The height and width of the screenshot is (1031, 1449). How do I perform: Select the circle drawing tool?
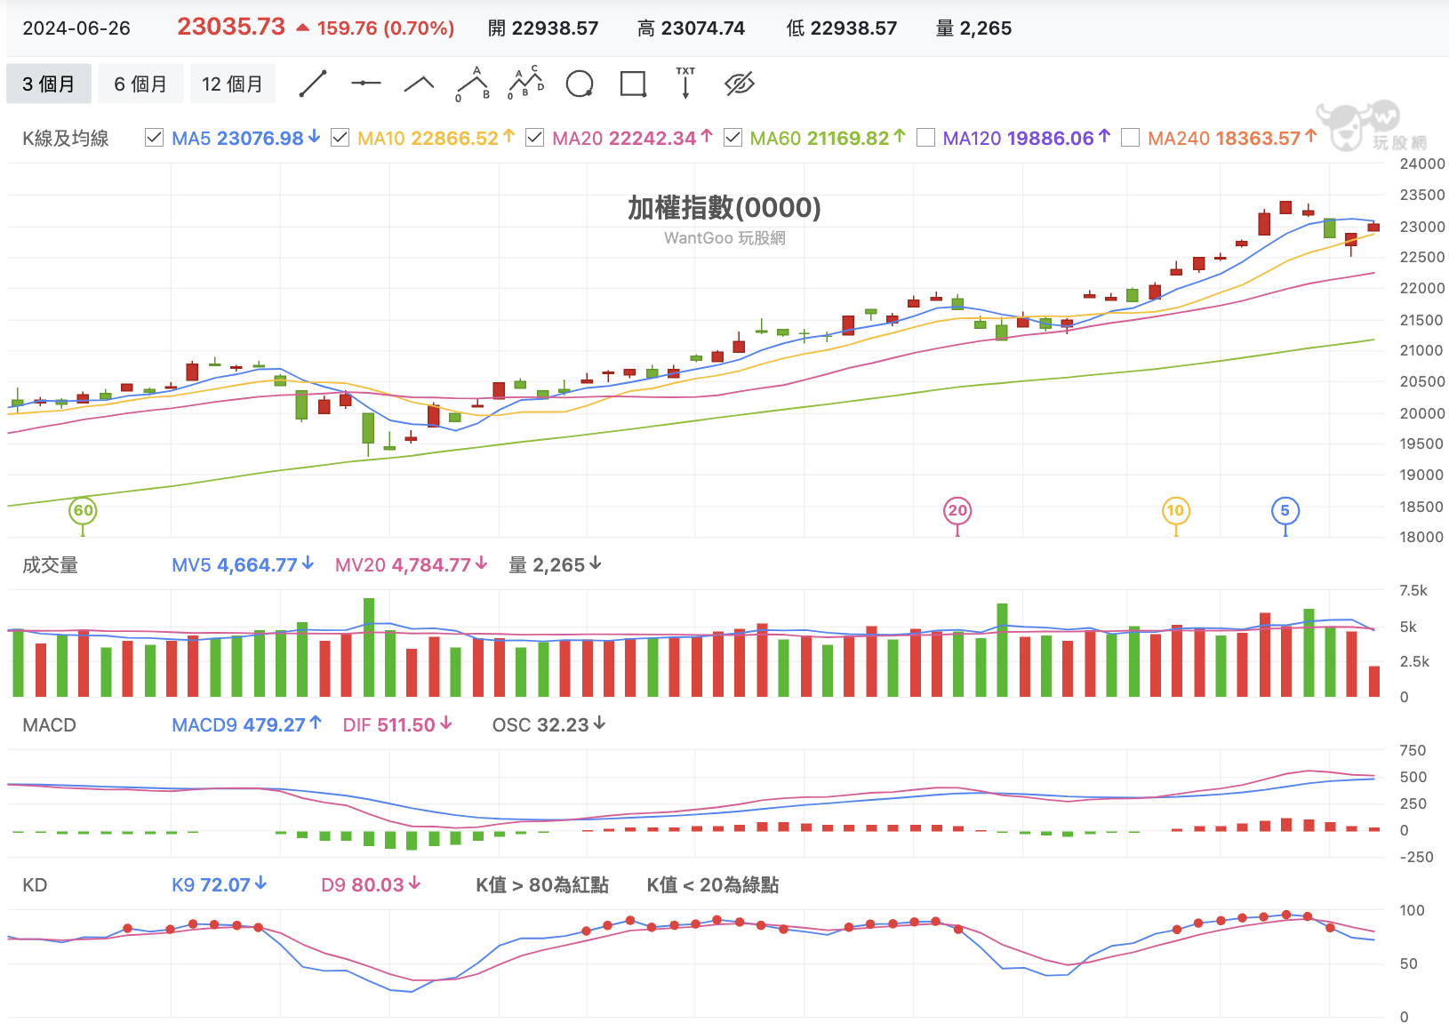coord(580,84)
